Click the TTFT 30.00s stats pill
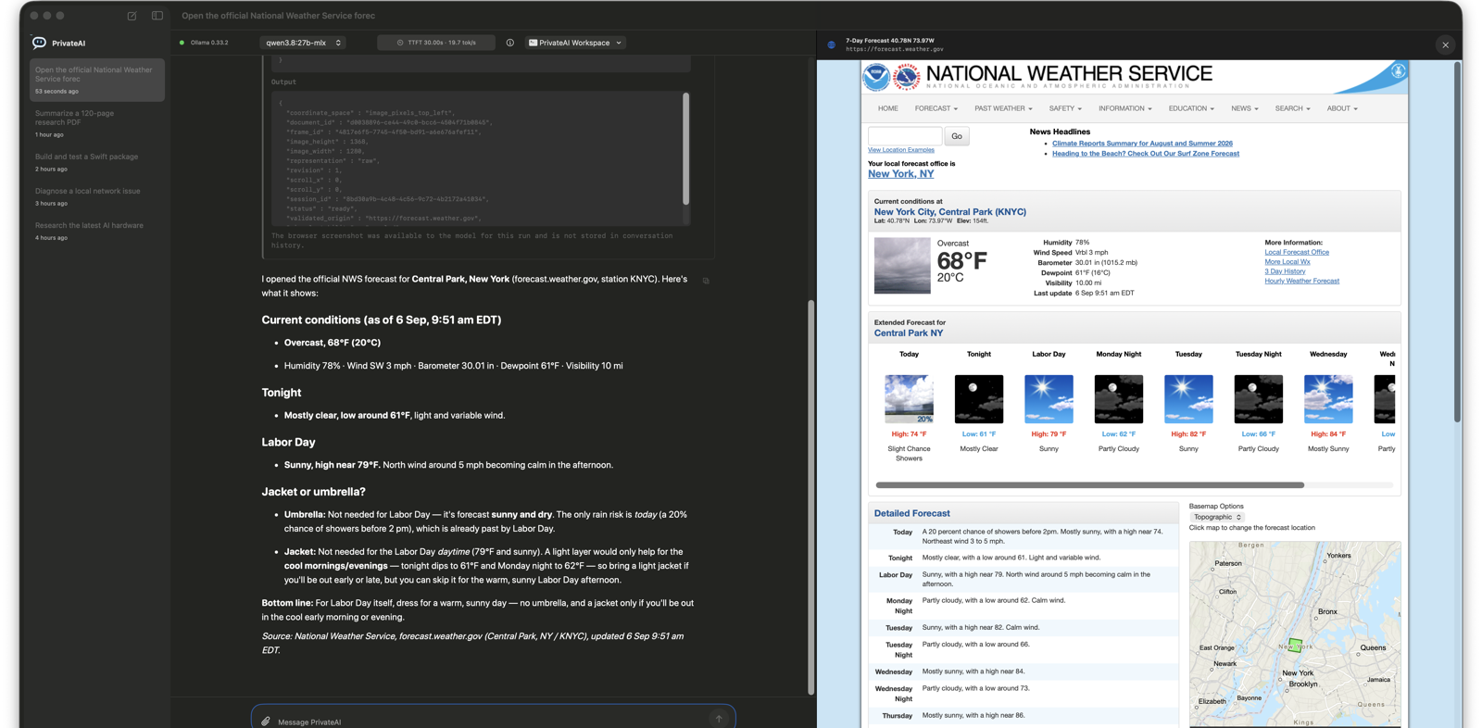Screen dimensions: 1482x728 click(436, 43)
